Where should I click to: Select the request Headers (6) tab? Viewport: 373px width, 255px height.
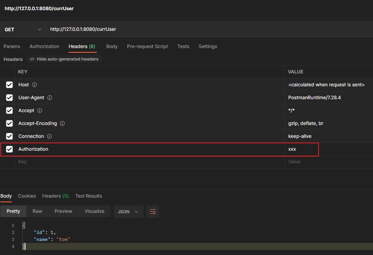(x=82, y=46)
